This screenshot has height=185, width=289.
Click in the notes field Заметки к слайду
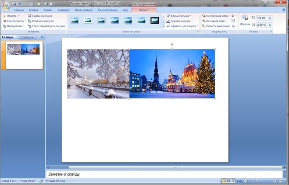point(162,174)
